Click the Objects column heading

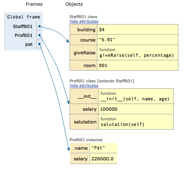tap(74, 4)
